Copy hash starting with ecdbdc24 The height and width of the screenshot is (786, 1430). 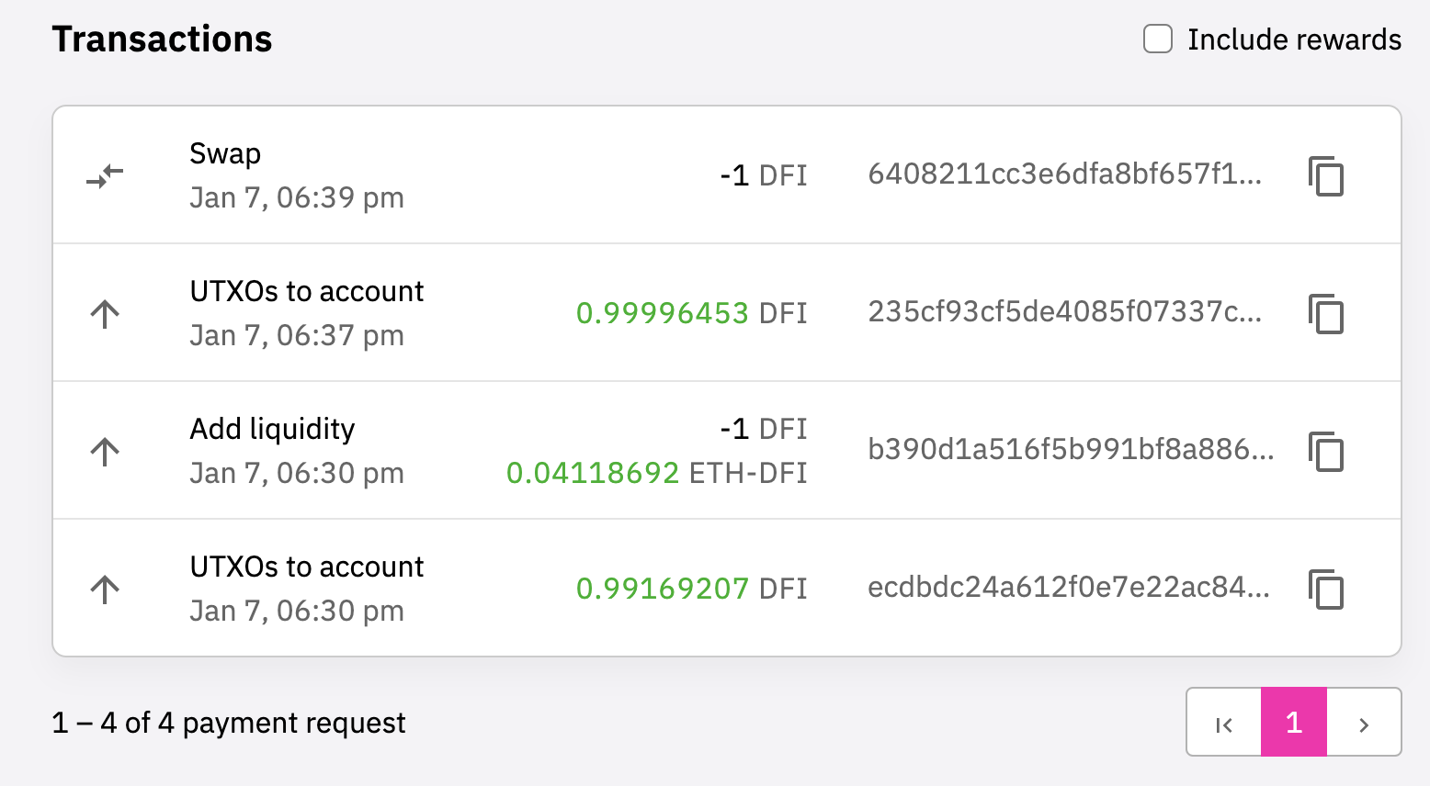tap(1326, 589)
